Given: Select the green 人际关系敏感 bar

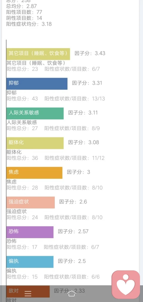Looking at the screenshot, I should click(35, 114).
